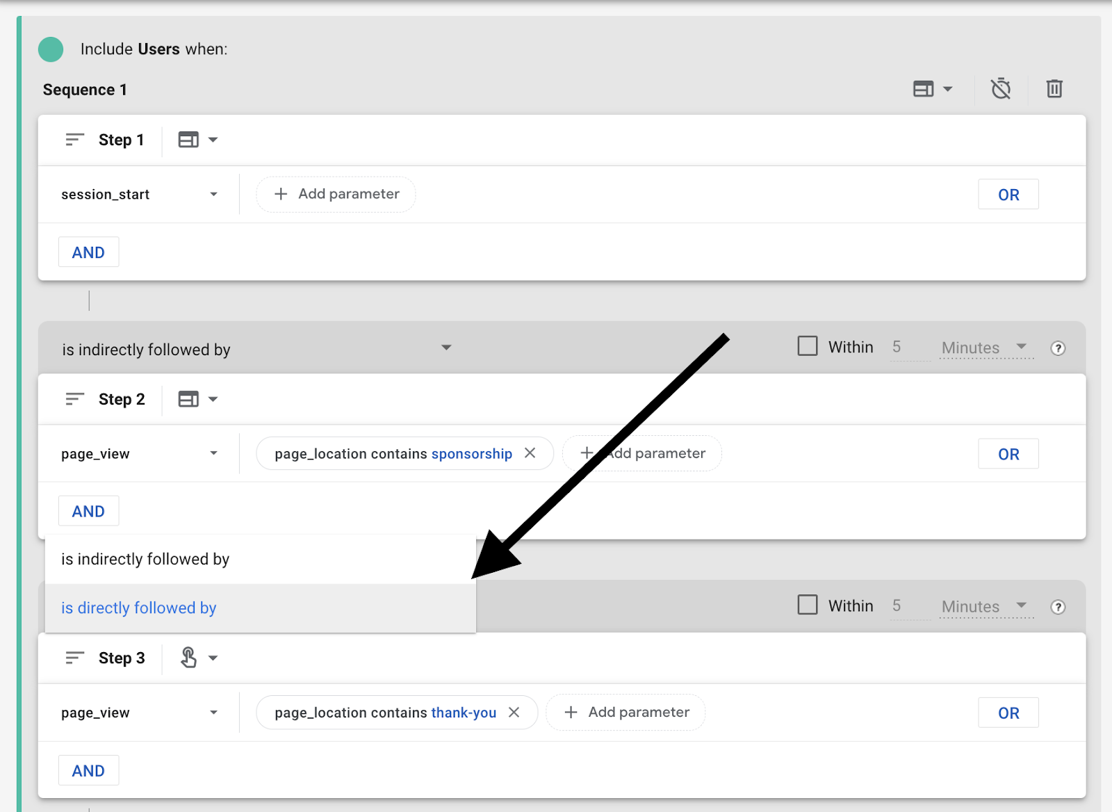
Task: Click the AND button under Step 3
Action: [88, 770]
